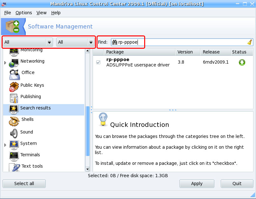Click the Monitoring category icon
This screenshot has width=256, height=199.
14,52
